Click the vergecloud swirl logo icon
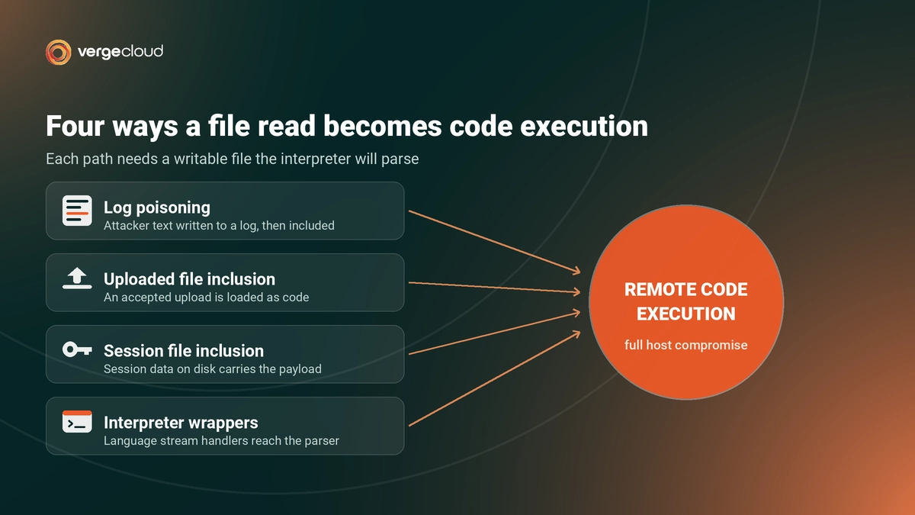 click(59, 52)
